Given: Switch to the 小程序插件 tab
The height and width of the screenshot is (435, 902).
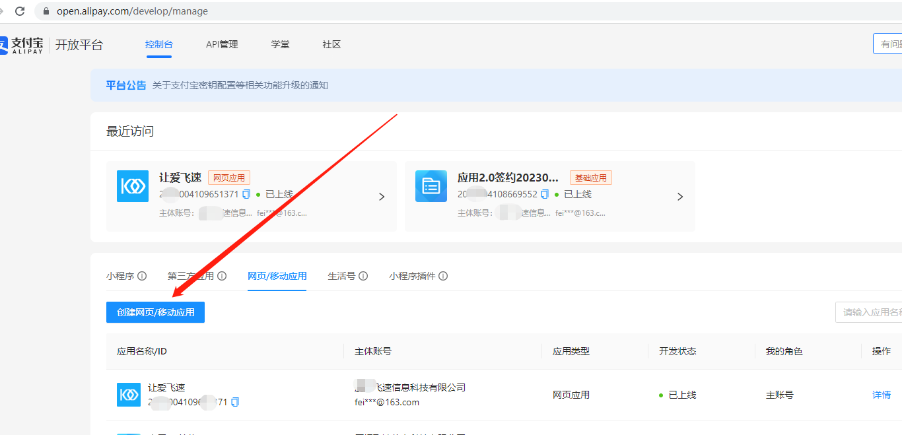Looking at the screenshot, I should 413,276.
